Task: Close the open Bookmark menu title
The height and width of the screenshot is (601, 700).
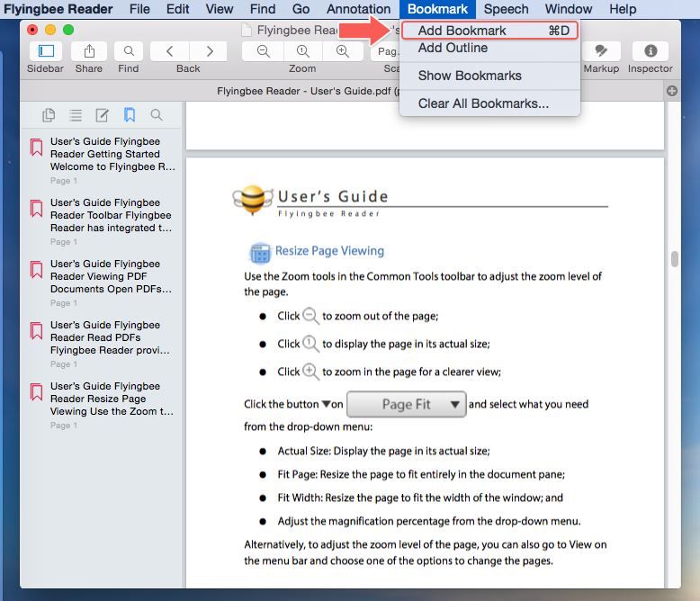Action: pos(437,9)
